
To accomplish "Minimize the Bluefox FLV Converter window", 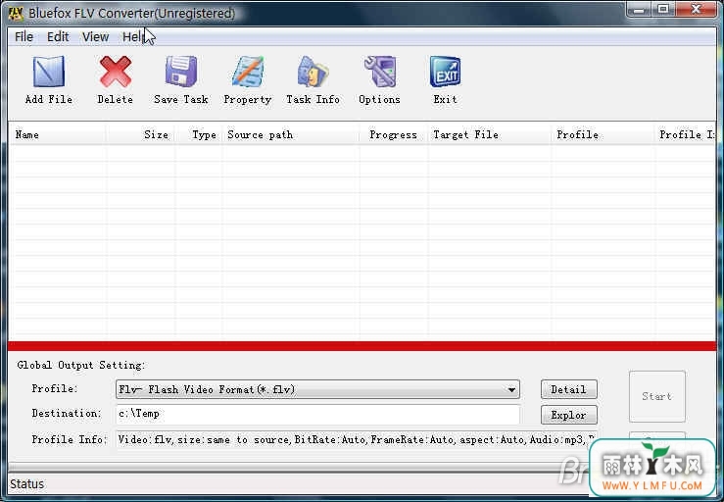I will 639,9.
